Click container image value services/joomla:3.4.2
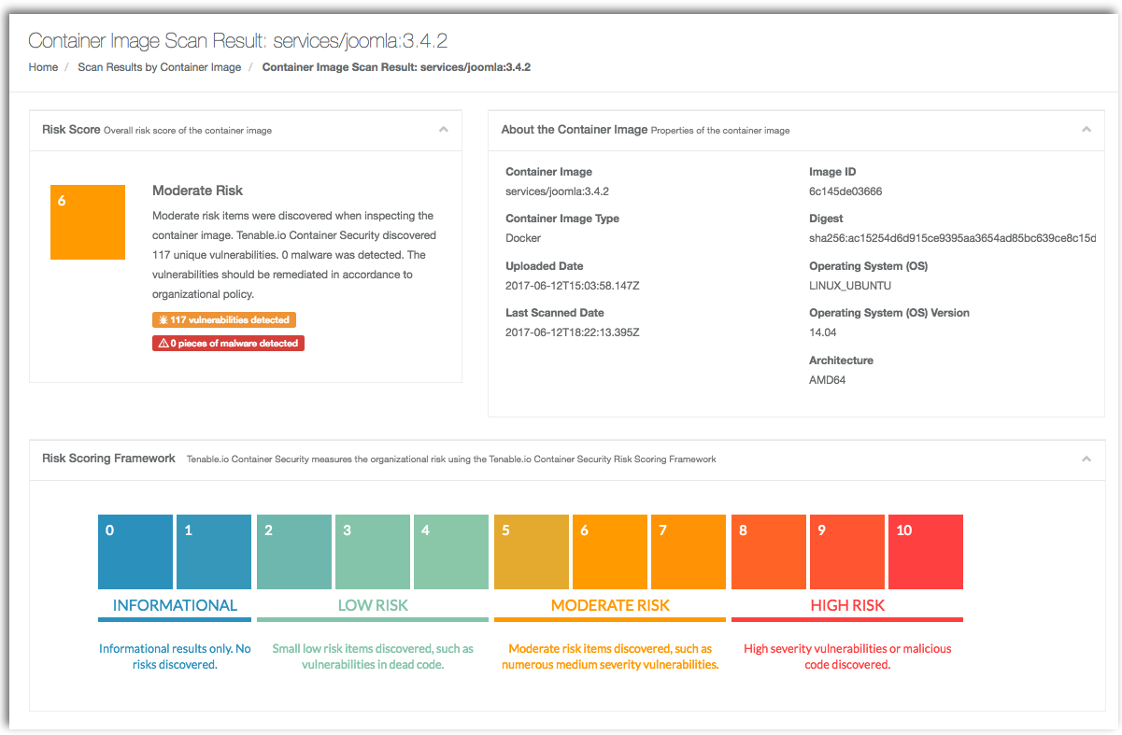This screenshot has height=735, width=1122. tap(557, 191)
